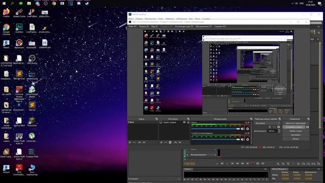Viewport: 325px width, 183px height.
Task: Remove scene transition with minus icon
Action: pos(274,127)
